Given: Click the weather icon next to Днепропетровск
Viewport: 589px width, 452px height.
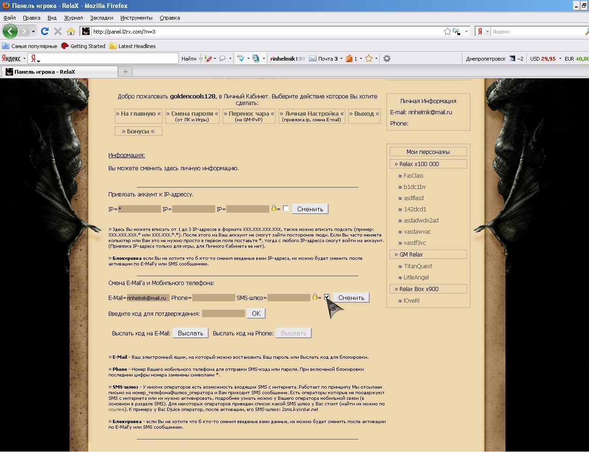Looking at the screenshot, I should coord(512,58).
